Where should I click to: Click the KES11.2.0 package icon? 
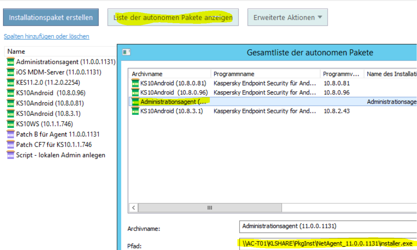point(10,83)
